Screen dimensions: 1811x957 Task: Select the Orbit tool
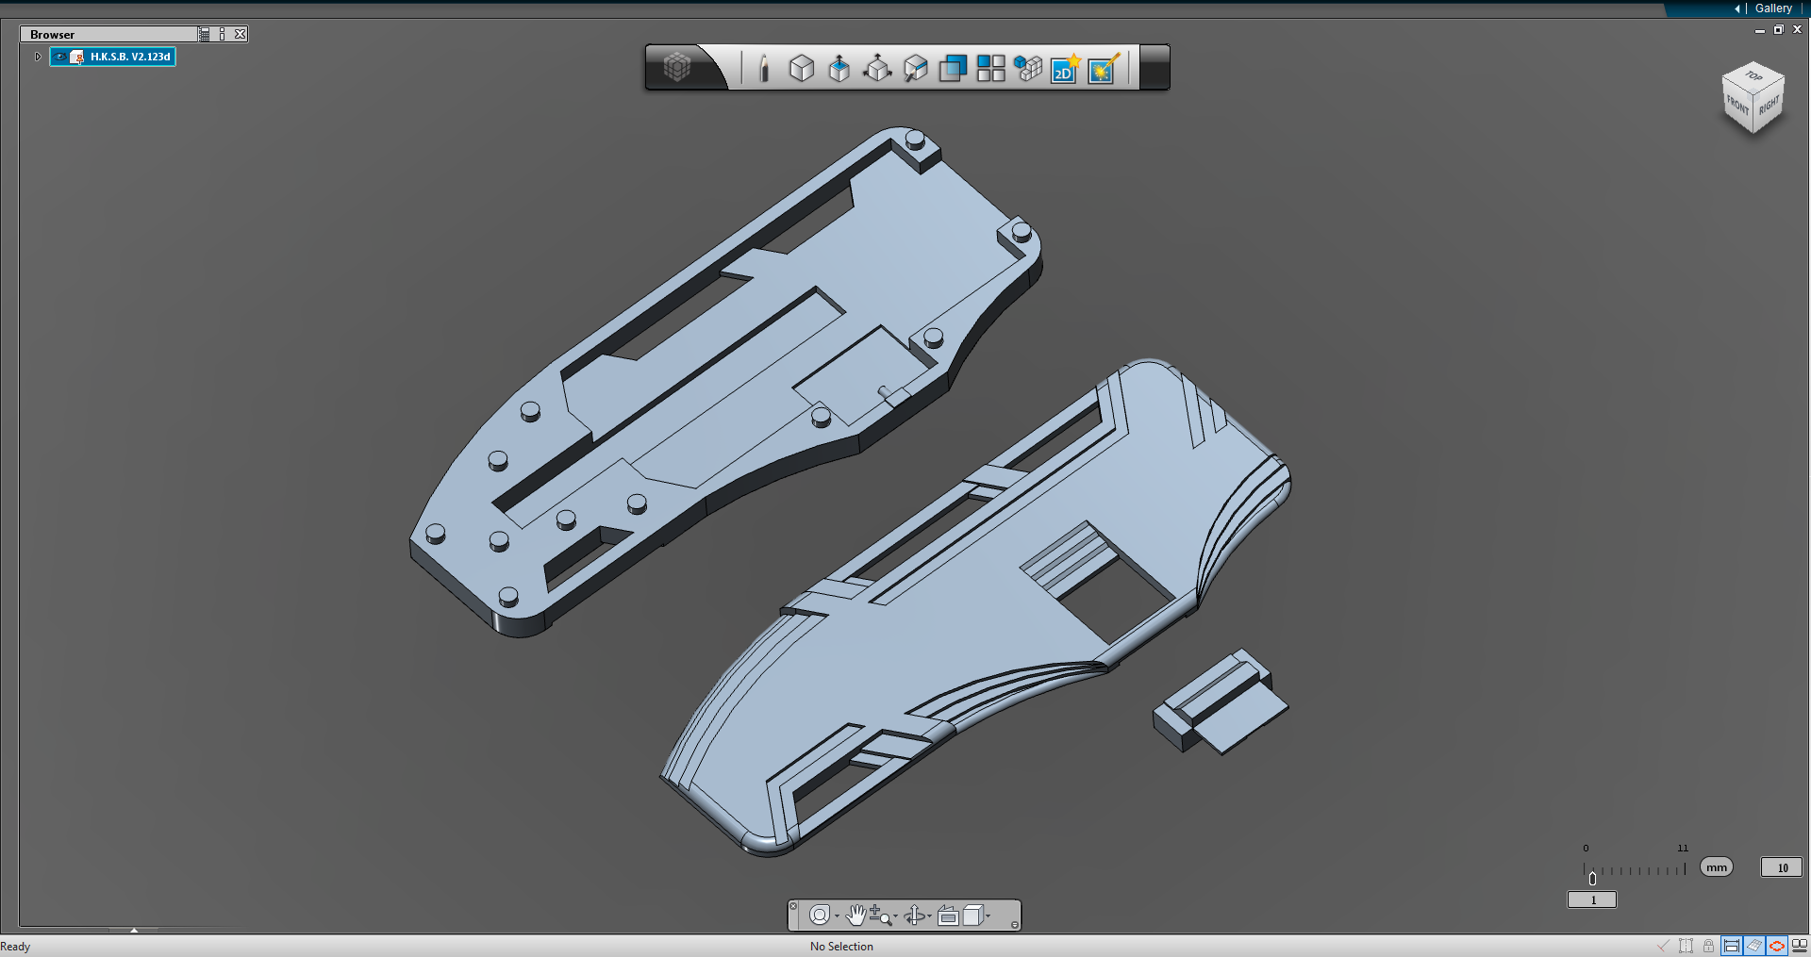tap(914, 915)
